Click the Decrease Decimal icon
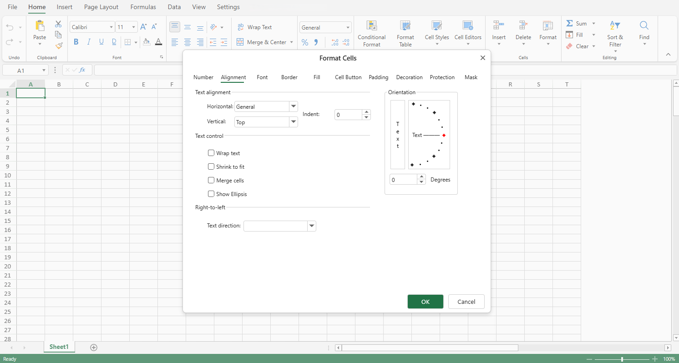This screenshot has height=363, width=679. coord(346,42)
